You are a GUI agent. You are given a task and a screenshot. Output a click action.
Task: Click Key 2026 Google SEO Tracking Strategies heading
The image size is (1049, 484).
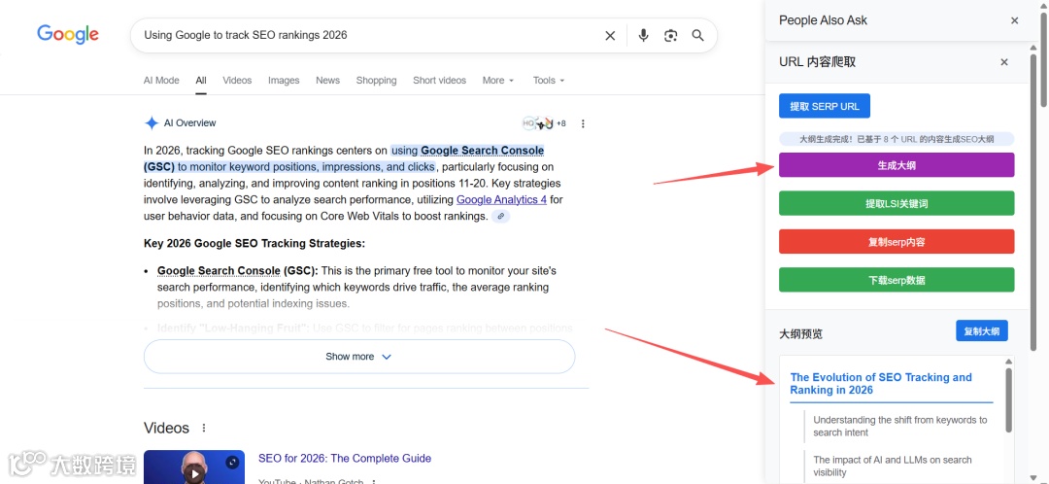pos(254,244)
